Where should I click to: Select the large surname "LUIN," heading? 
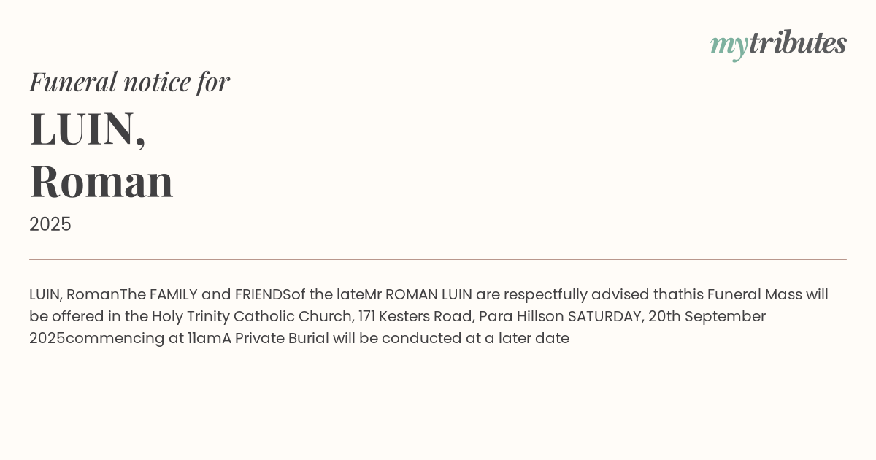[88, 129]
